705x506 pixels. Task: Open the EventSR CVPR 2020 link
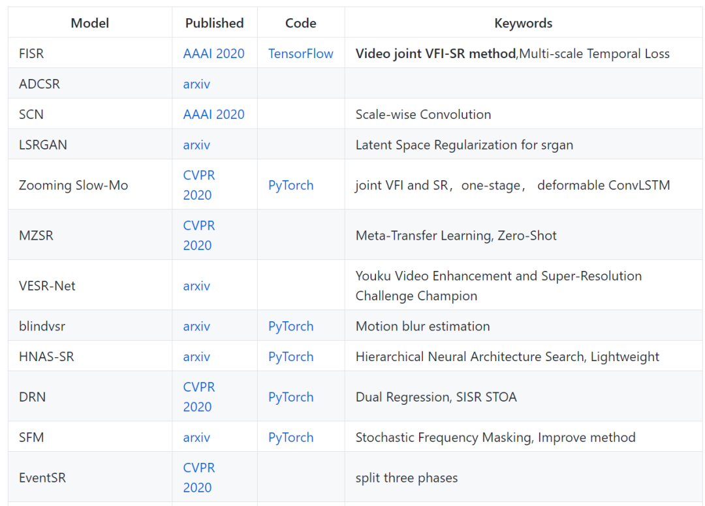click(x=198, y=477)
